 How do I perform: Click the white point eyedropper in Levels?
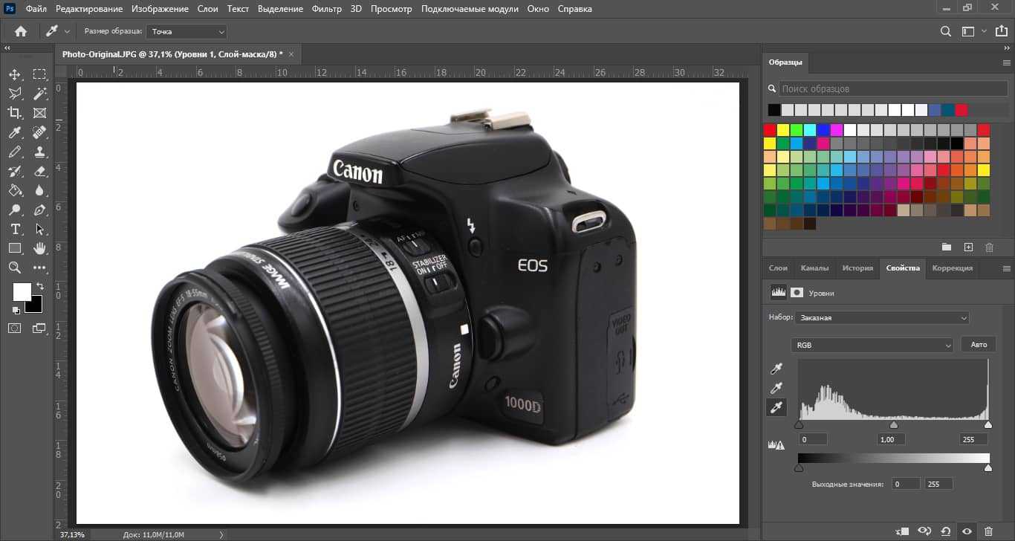(x=777, y=407)
